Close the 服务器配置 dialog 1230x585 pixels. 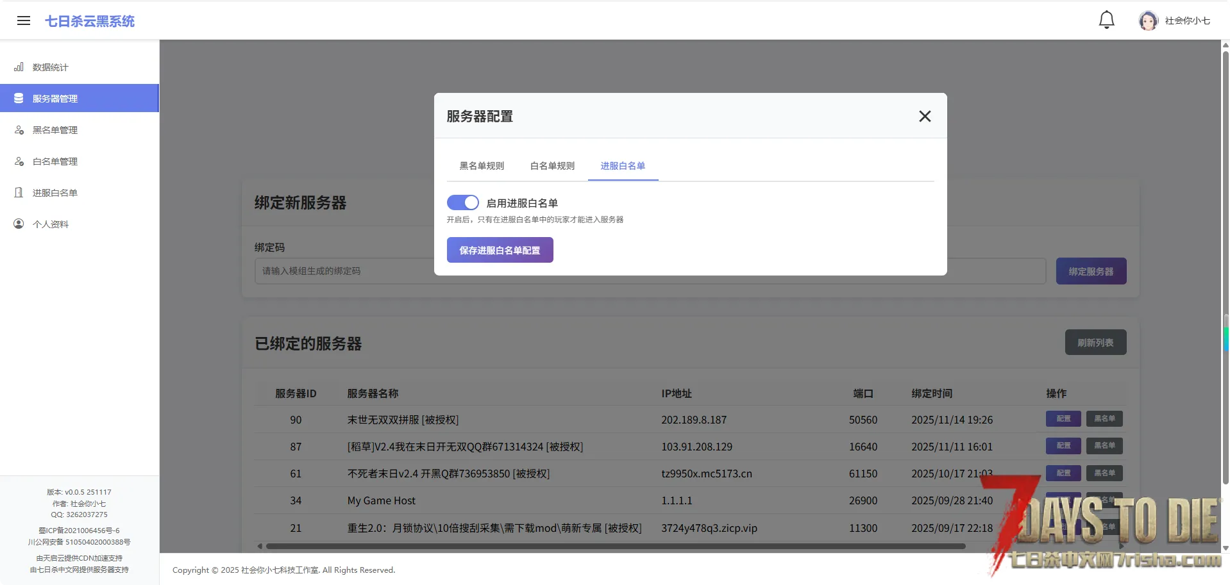[924, 116]
